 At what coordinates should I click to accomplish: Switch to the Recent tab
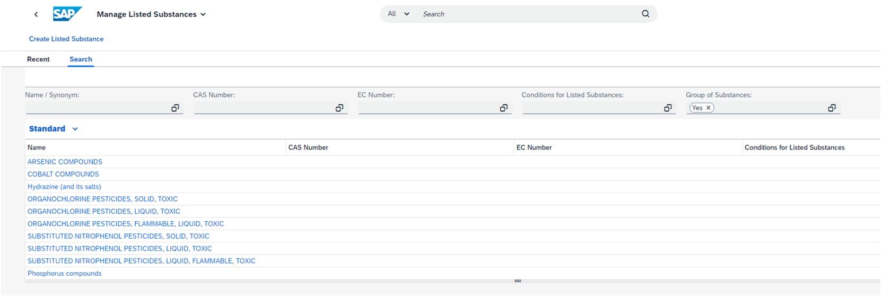38,59
